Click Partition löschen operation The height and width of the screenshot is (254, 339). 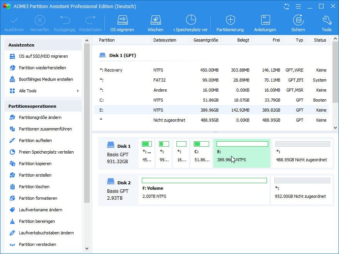(x=34, y=187)
